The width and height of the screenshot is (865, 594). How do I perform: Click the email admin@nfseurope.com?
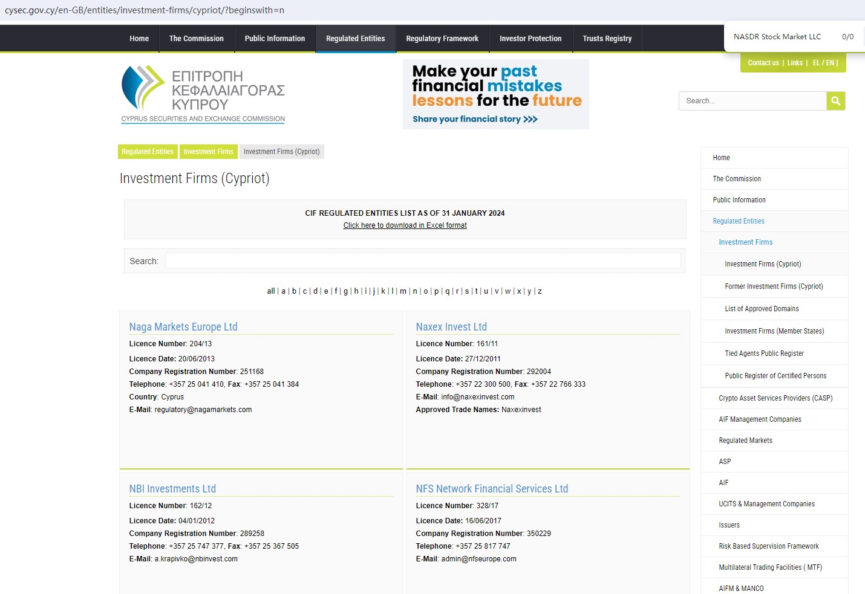[x=479, y=559]
